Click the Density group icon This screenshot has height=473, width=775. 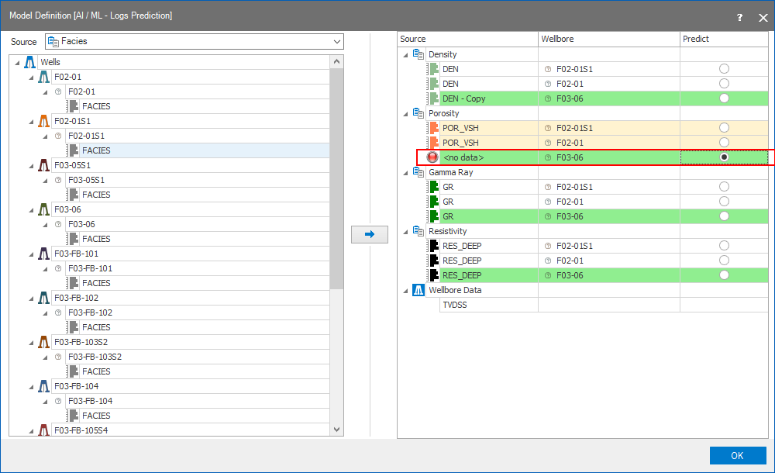pyautogui.click(x=418, y=54)
